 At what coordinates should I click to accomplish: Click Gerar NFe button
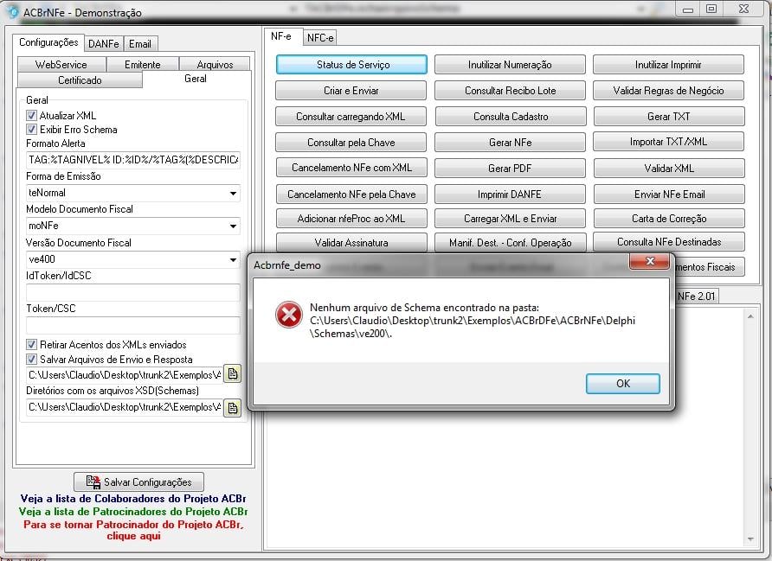[x=510, y=143]
